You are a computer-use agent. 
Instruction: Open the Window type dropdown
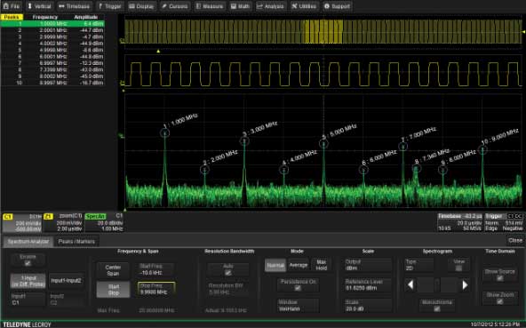coord(298,306)
